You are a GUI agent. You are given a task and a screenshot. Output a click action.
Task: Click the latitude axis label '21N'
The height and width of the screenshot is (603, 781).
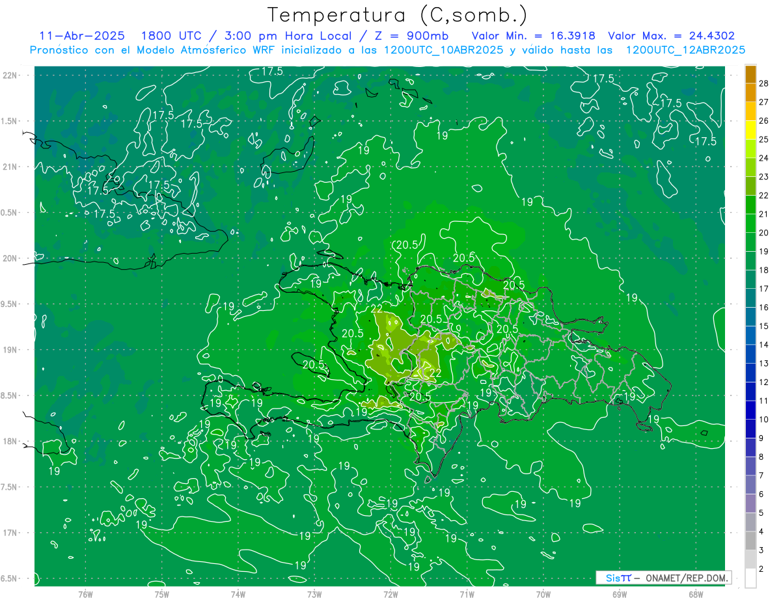coord(10,167)
